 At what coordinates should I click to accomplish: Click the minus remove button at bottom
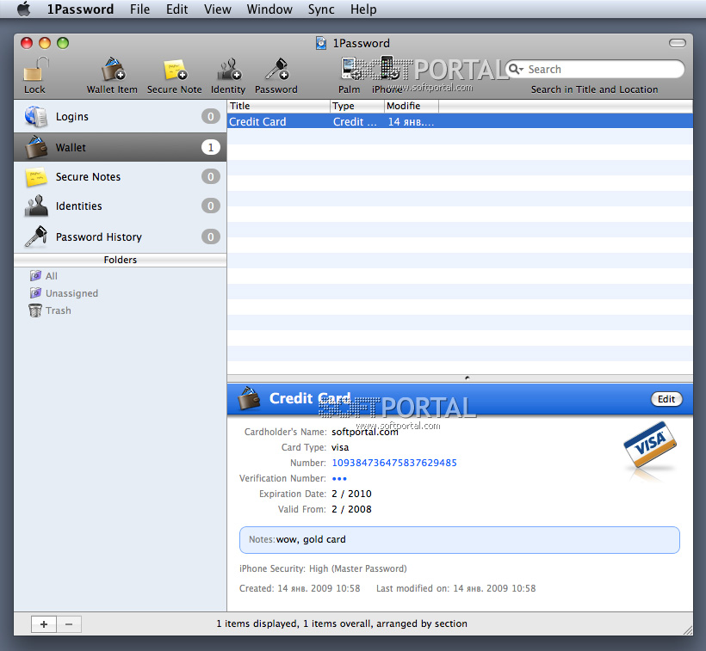coord(69,624)
